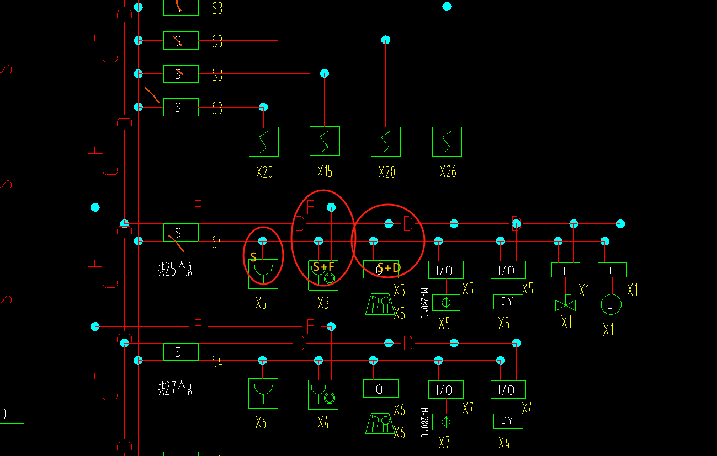Screen dimensions: 717x456
Task: Select the SI box wired to the X15 detector
Action: 180,74
